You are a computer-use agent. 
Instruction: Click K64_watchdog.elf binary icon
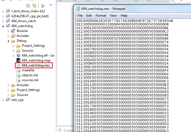[18, 55]
